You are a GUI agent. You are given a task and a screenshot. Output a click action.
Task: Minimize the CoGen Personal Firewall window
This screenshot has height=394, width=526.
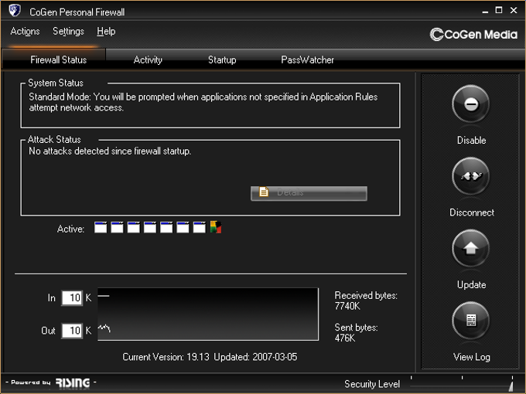[485, 11]
